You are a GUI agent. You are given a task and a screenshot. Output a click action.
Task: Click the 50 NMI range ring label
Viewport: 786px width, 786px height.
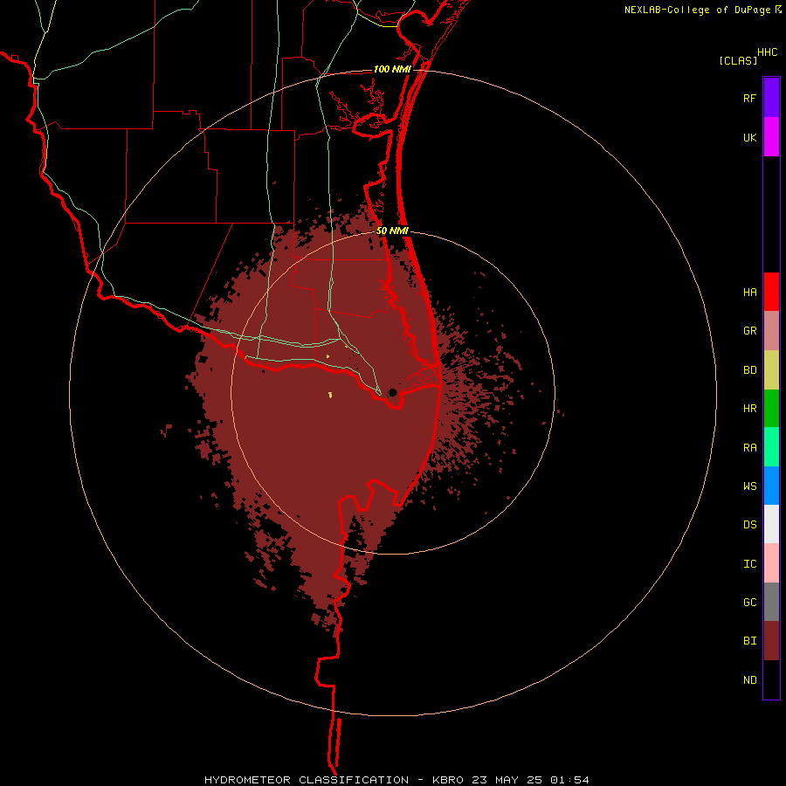click(x=392, y=231)
